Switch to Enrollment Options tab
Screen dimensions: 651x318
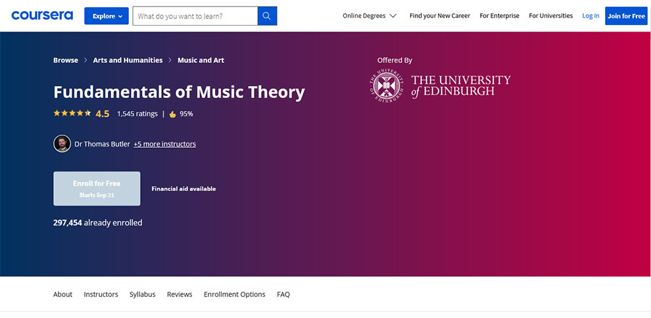235,294
